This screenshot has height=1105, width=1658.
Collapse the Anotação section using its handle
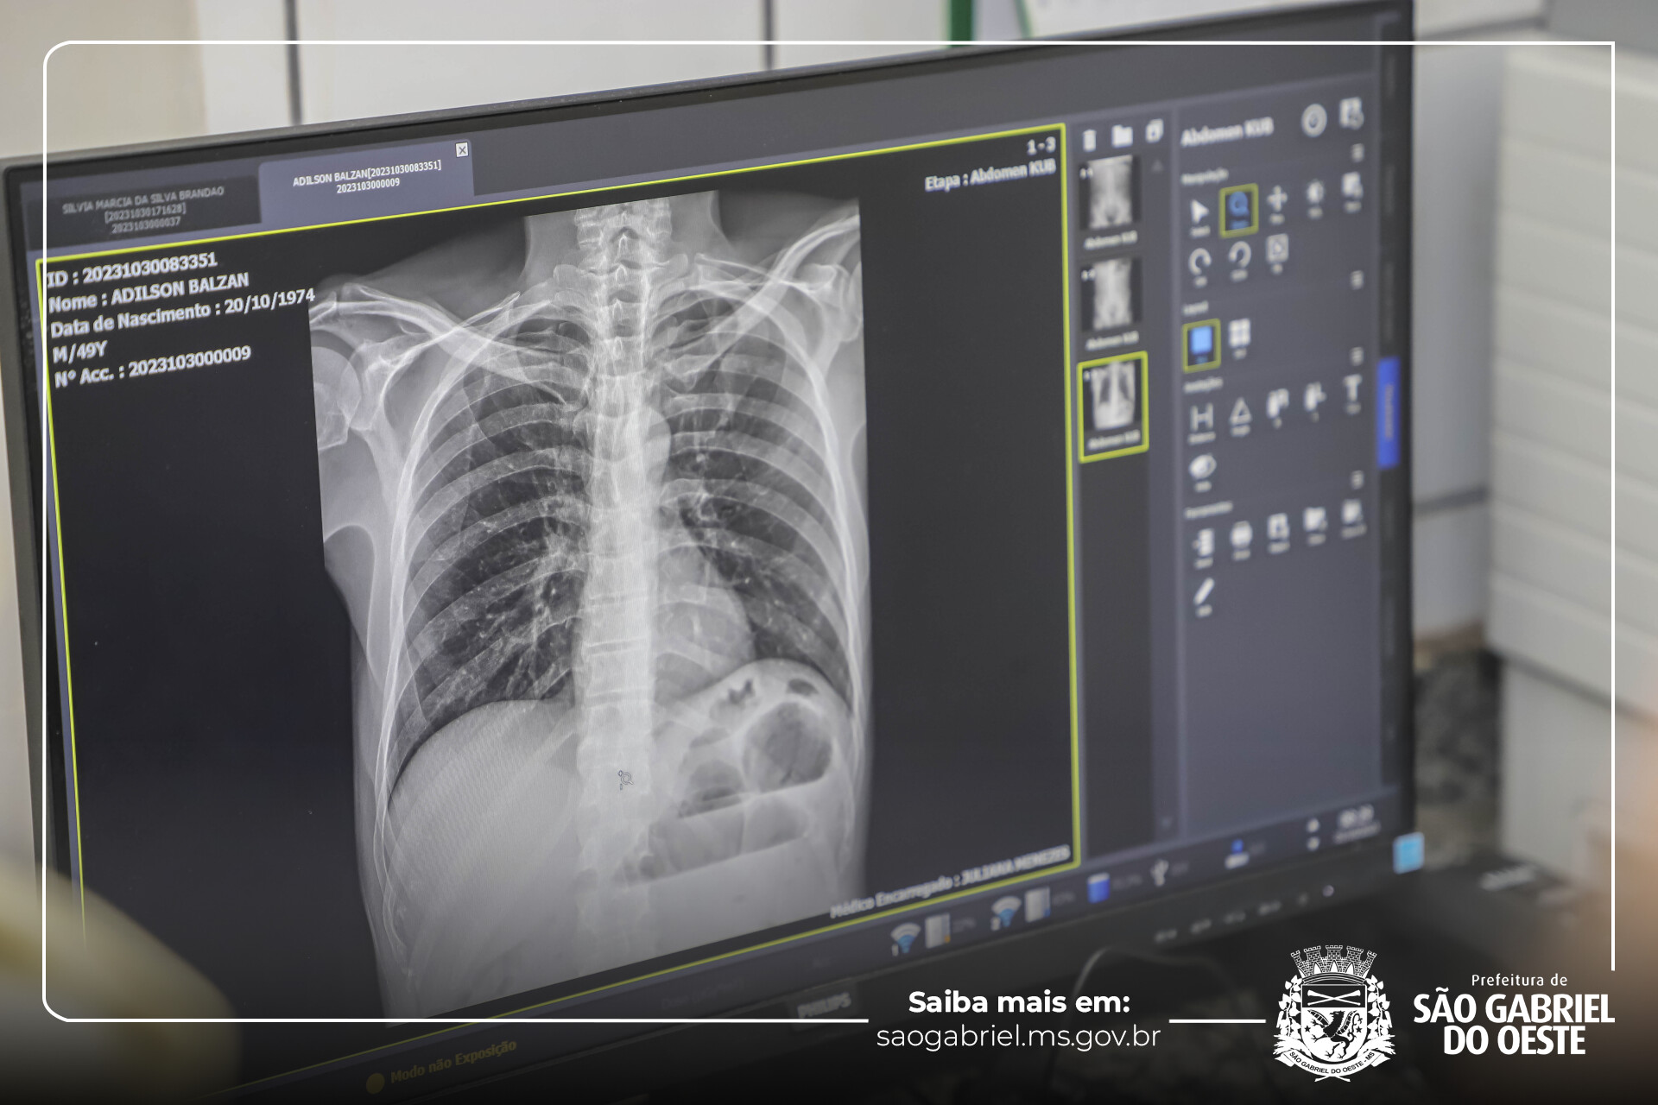1357,357
